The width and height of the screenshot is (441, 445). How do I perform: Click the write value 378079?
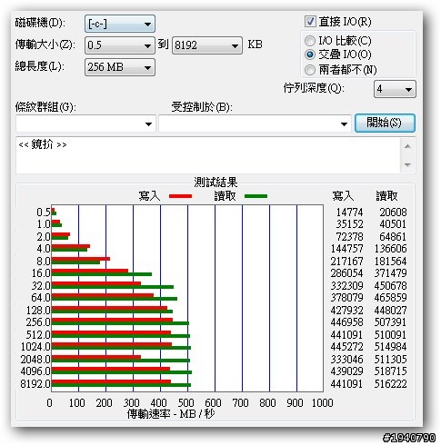pos(346,298)
